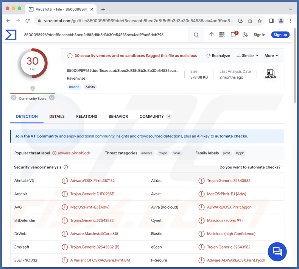Click the upload file icon
The width and height of the screenshot is (299, 269).
pyautogui.click(x=212, y=35)
